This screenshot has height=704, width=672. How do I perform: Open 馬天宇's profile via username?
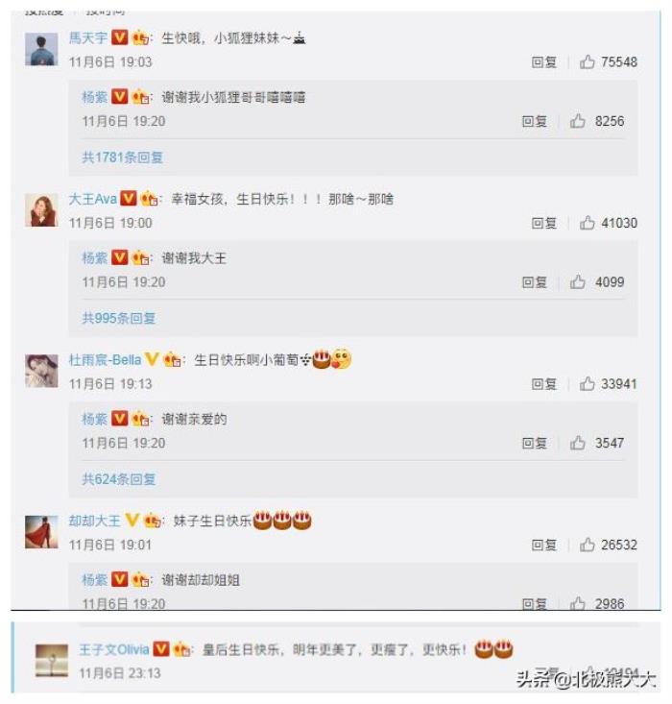88,37
